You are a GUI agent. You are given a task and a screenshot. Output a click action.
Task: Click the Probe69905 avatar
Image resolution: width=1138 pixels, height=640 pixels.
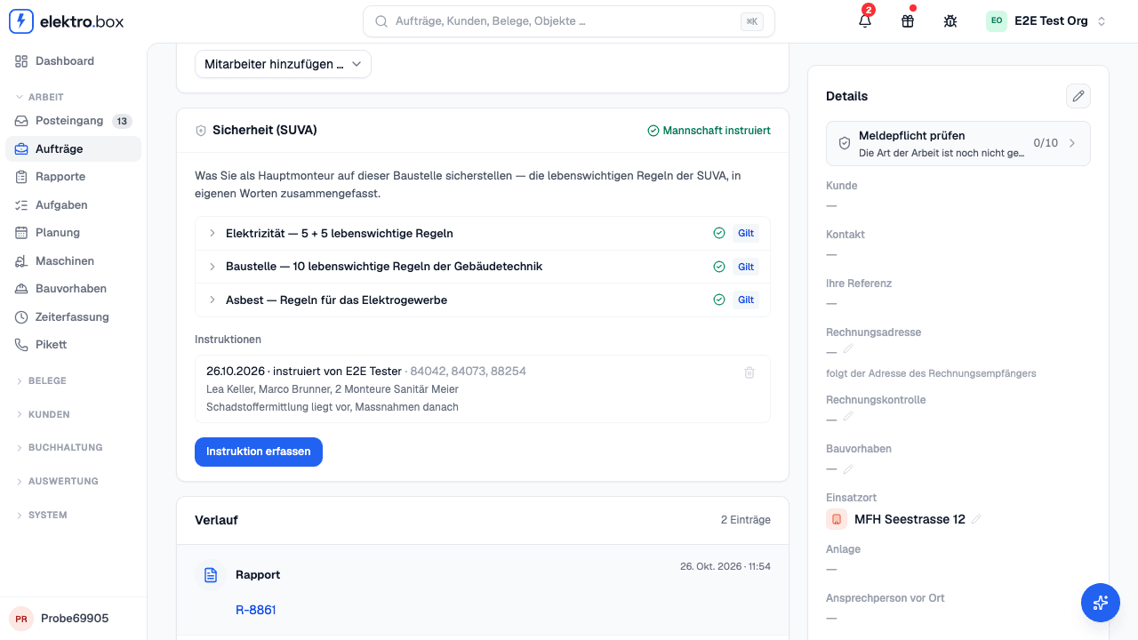[20, 619]
